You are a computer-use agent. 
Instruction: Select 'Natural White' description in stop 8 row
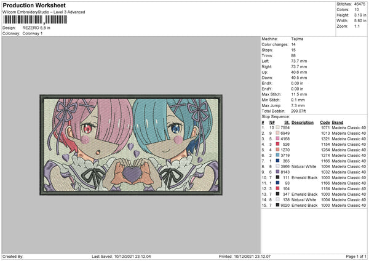point(304,167)
